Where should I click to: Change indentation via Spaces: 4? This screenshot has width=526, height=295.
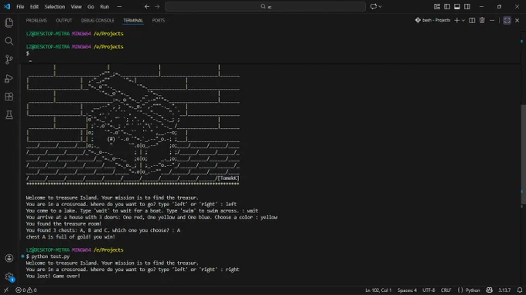[407, 290]
